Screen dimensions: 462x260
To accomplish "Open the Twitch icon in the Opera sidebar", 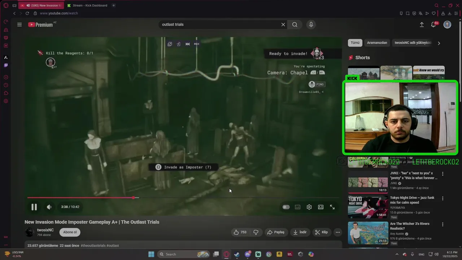I will coord(6,65).
